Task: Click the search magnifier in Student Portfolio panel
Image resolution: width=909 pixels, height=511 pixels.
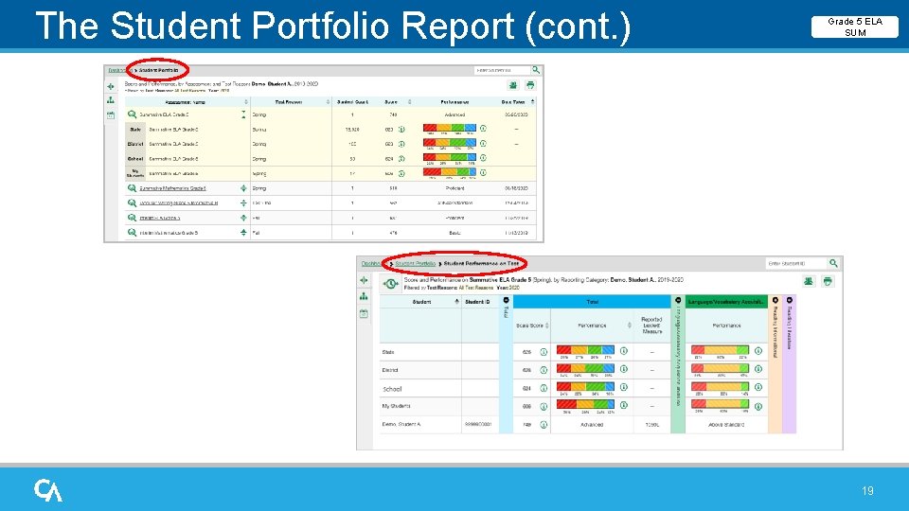Action: coord(536,69)
